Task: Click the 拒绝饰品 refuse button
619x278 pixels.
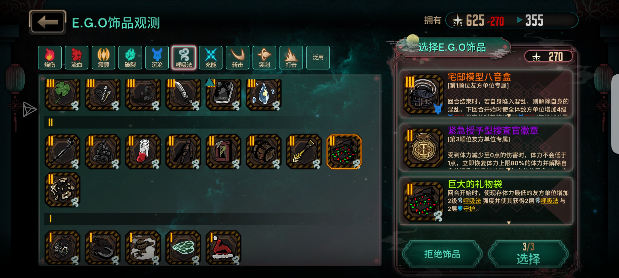Action: (442, 254)
